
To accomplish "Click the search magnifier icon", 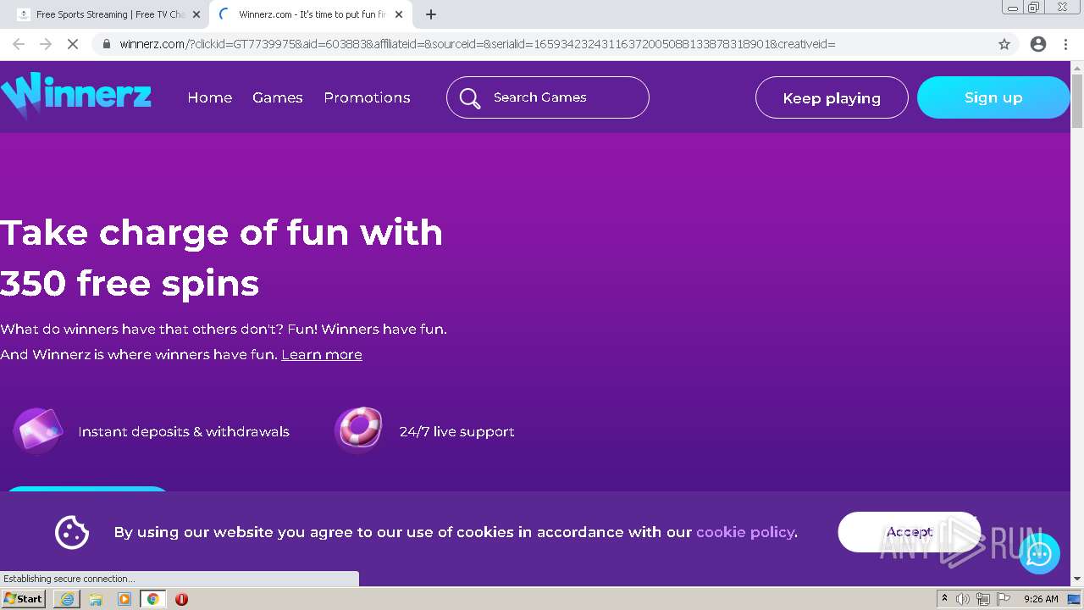I will pyautogui.click(x=470, y=98).
